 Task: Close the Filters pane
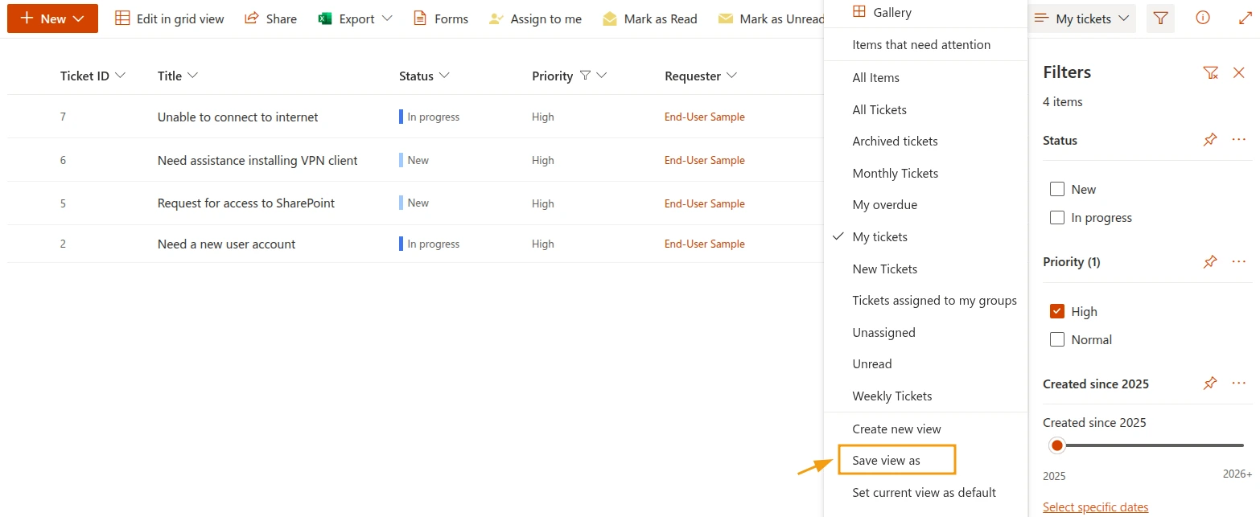[x=1238, y=72]
